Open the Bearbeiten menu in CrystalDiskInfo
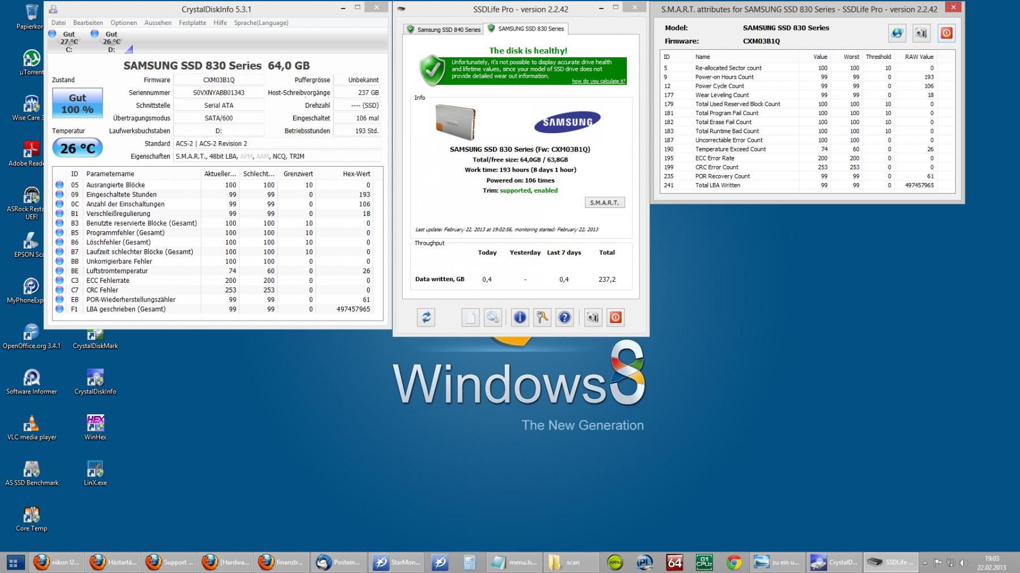Viewport: 1020px width, 573px height. point(88,23)
